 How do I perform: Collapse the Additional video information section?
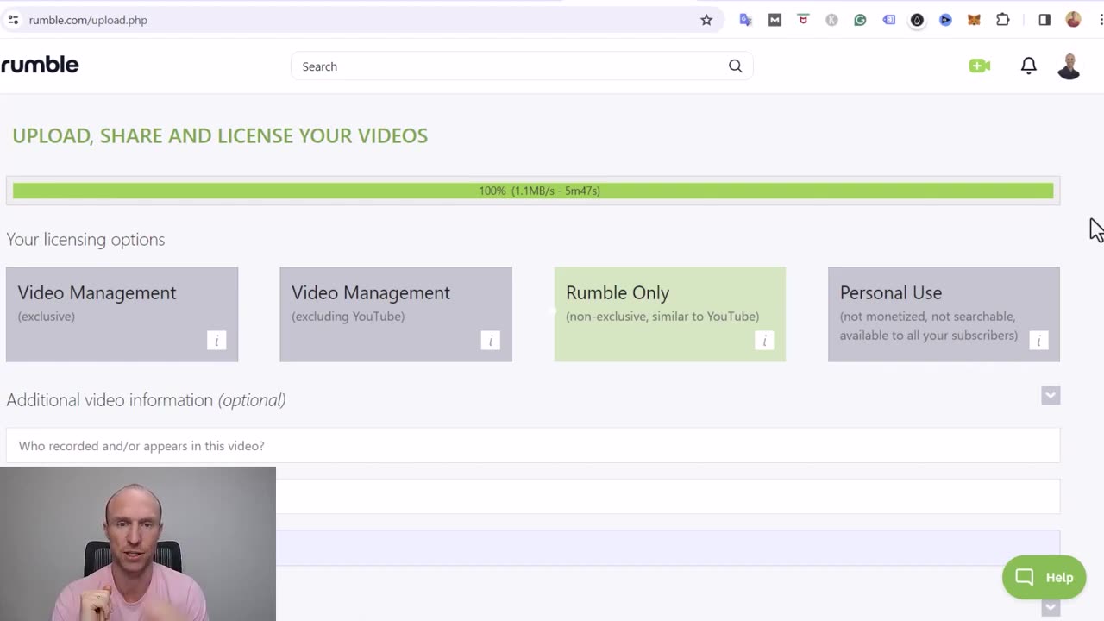pos(1050,395)
